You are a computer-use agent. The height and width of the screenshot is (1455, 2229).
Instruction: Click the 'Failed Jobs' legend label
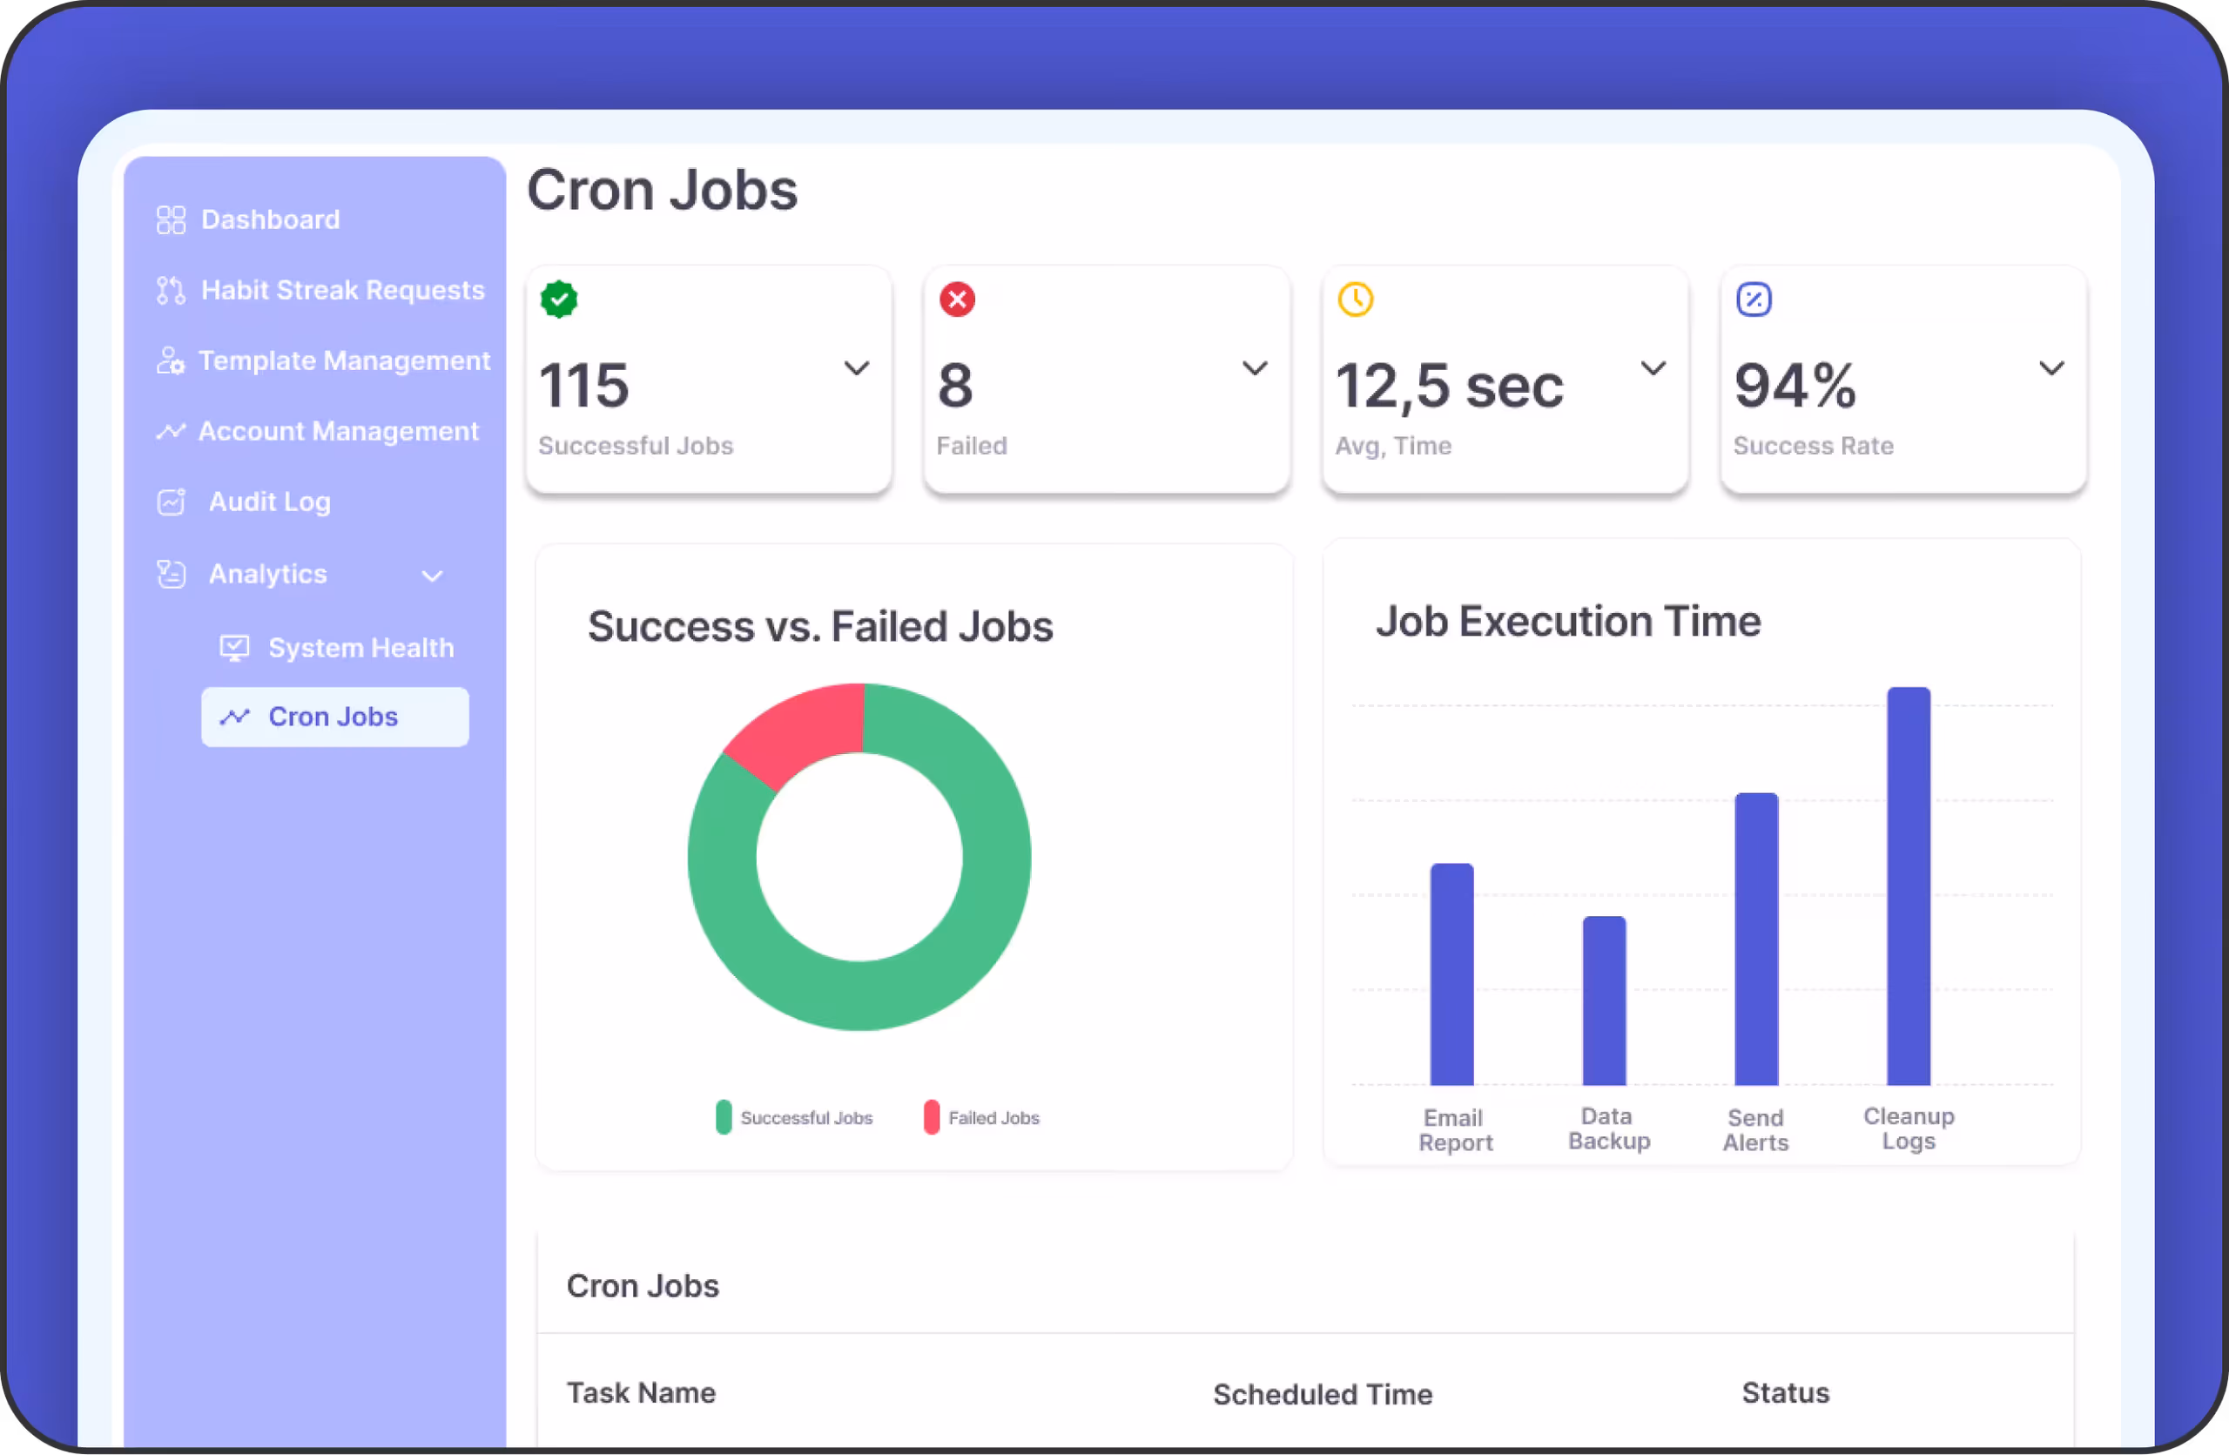point(993,1118)
